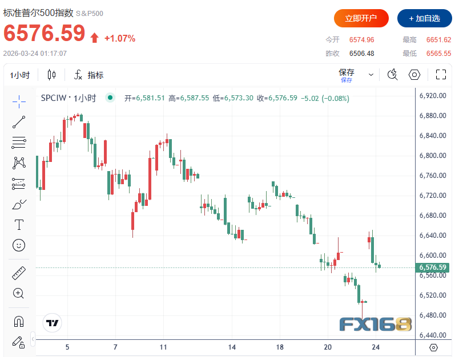Open chart settings hexagon icon in top toolbar

(415, 75)
